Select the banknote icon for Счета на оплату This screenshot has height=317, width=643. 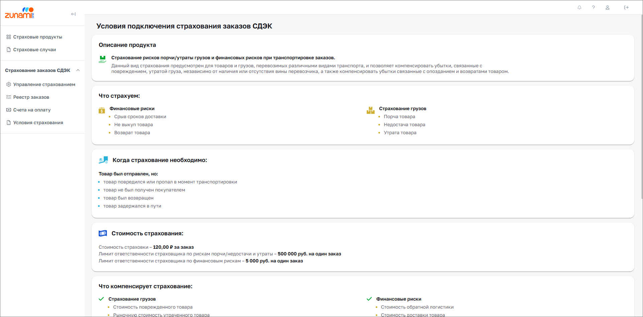coord(8,110)
